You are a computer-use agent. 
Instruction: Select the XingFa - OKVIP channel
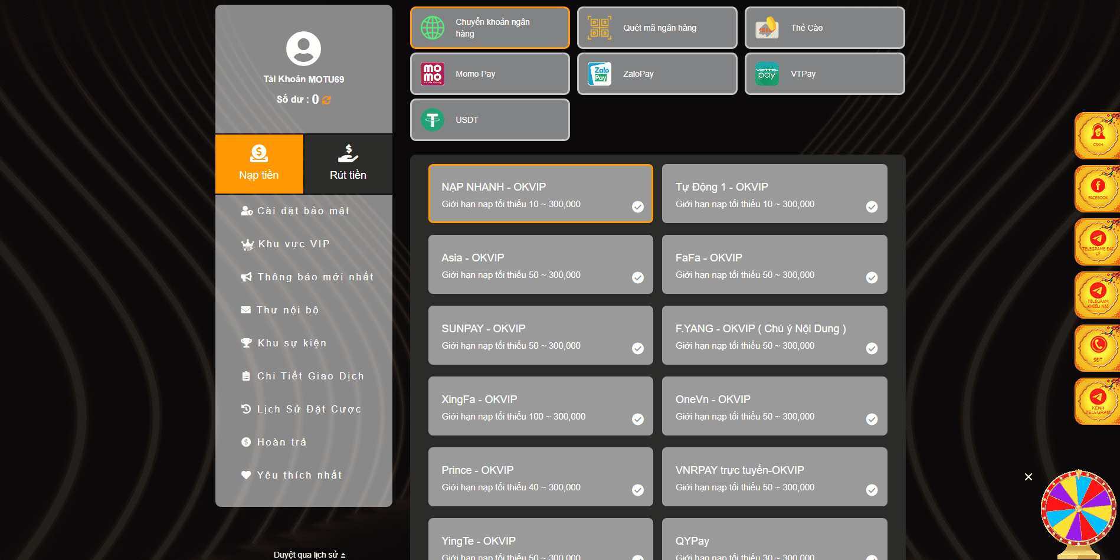(541, 406)
